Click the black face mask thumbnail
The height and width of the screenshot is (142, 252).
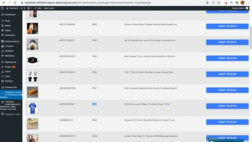(32, 60)
